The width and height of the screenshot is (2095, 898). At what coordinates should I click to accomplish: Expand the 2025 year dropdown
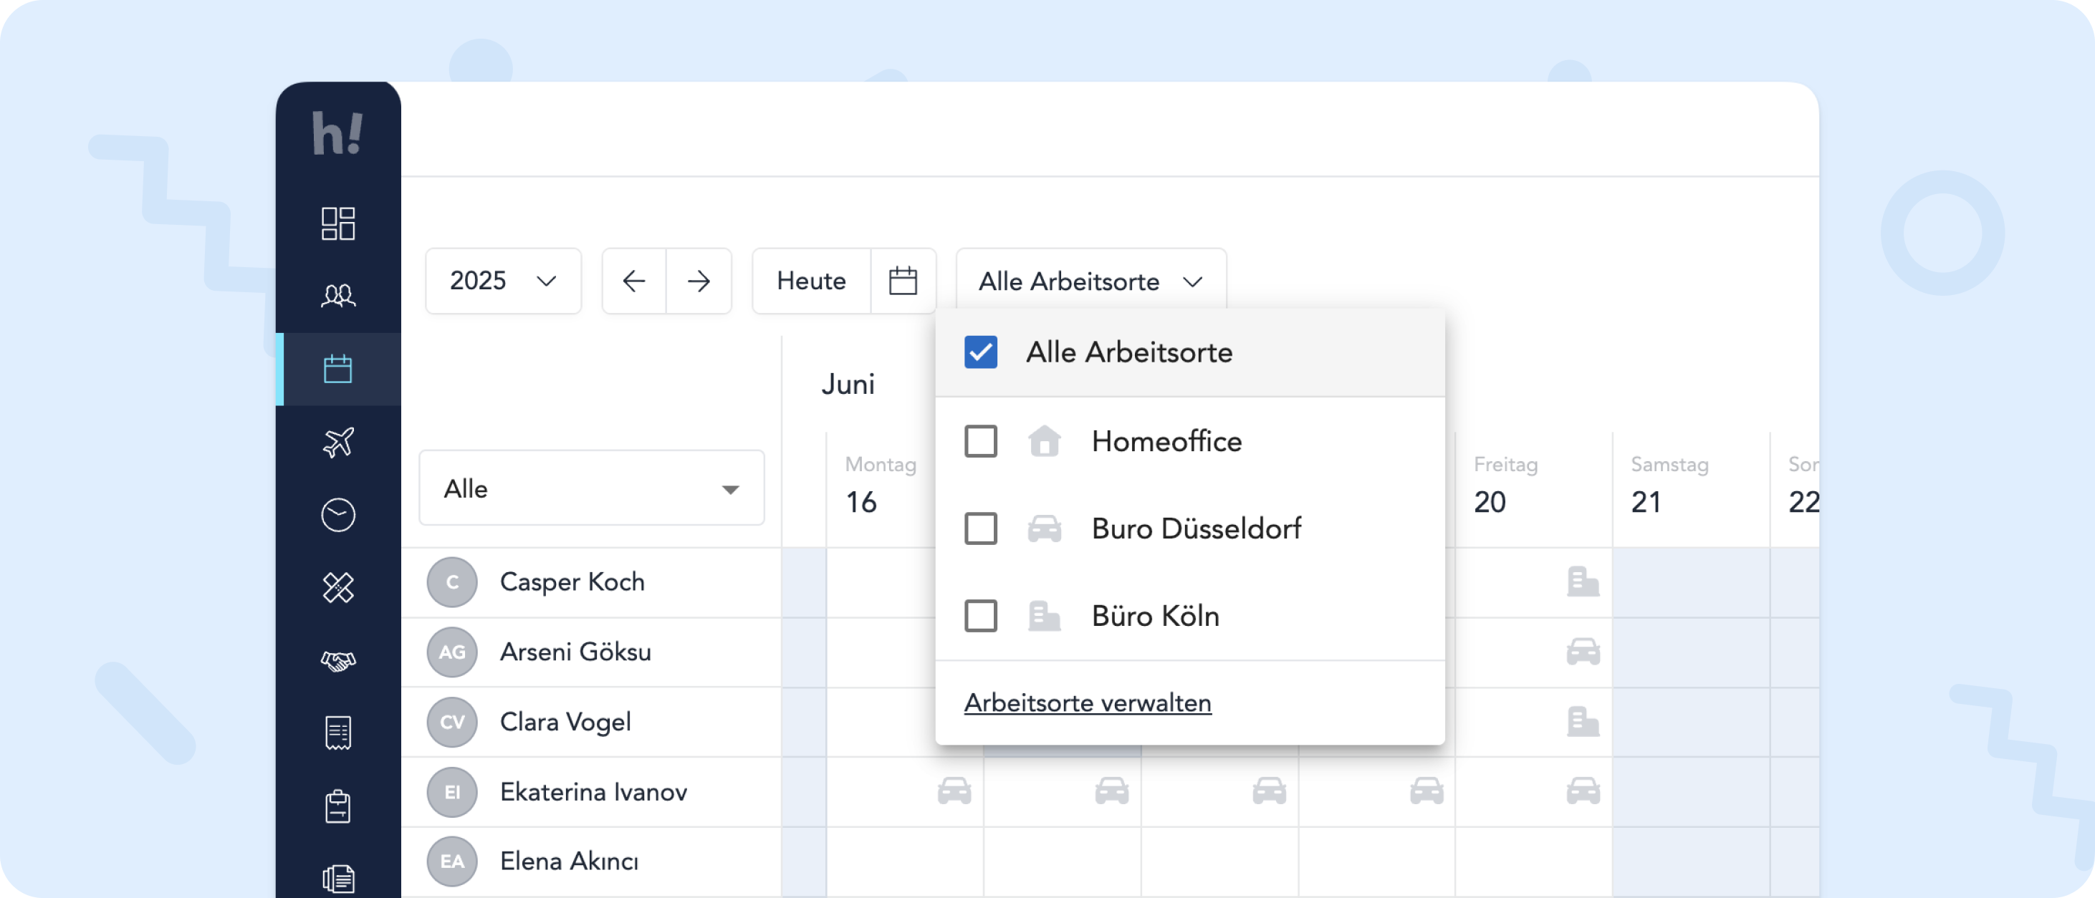502,281
